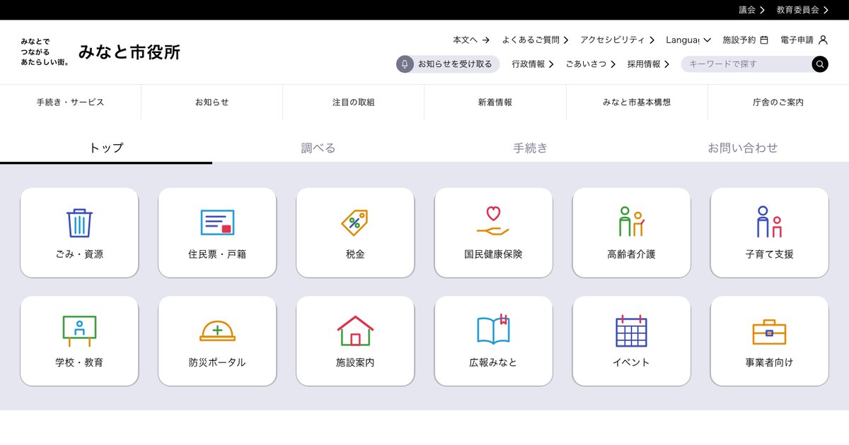Open the 議会 link in top bar
This screenshot has height=445, width=849.
(752, 10)
